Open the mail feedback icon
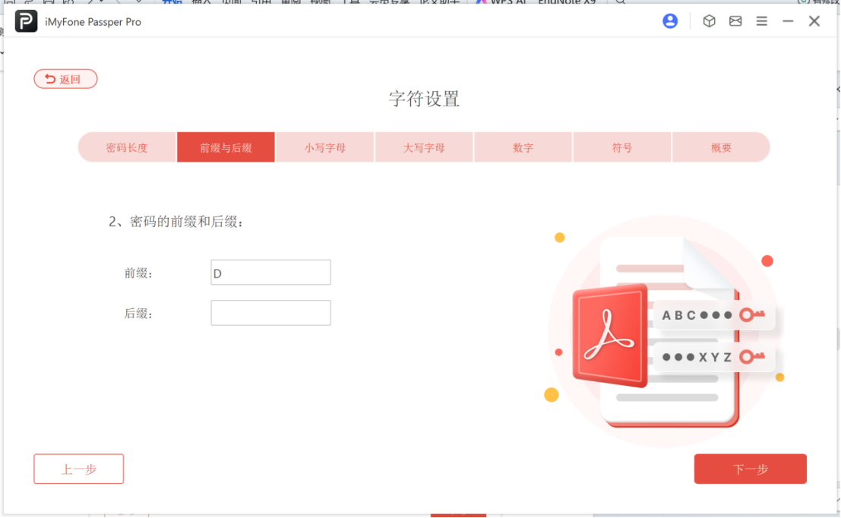Screen dimensions: 841x518 [735, 21]
